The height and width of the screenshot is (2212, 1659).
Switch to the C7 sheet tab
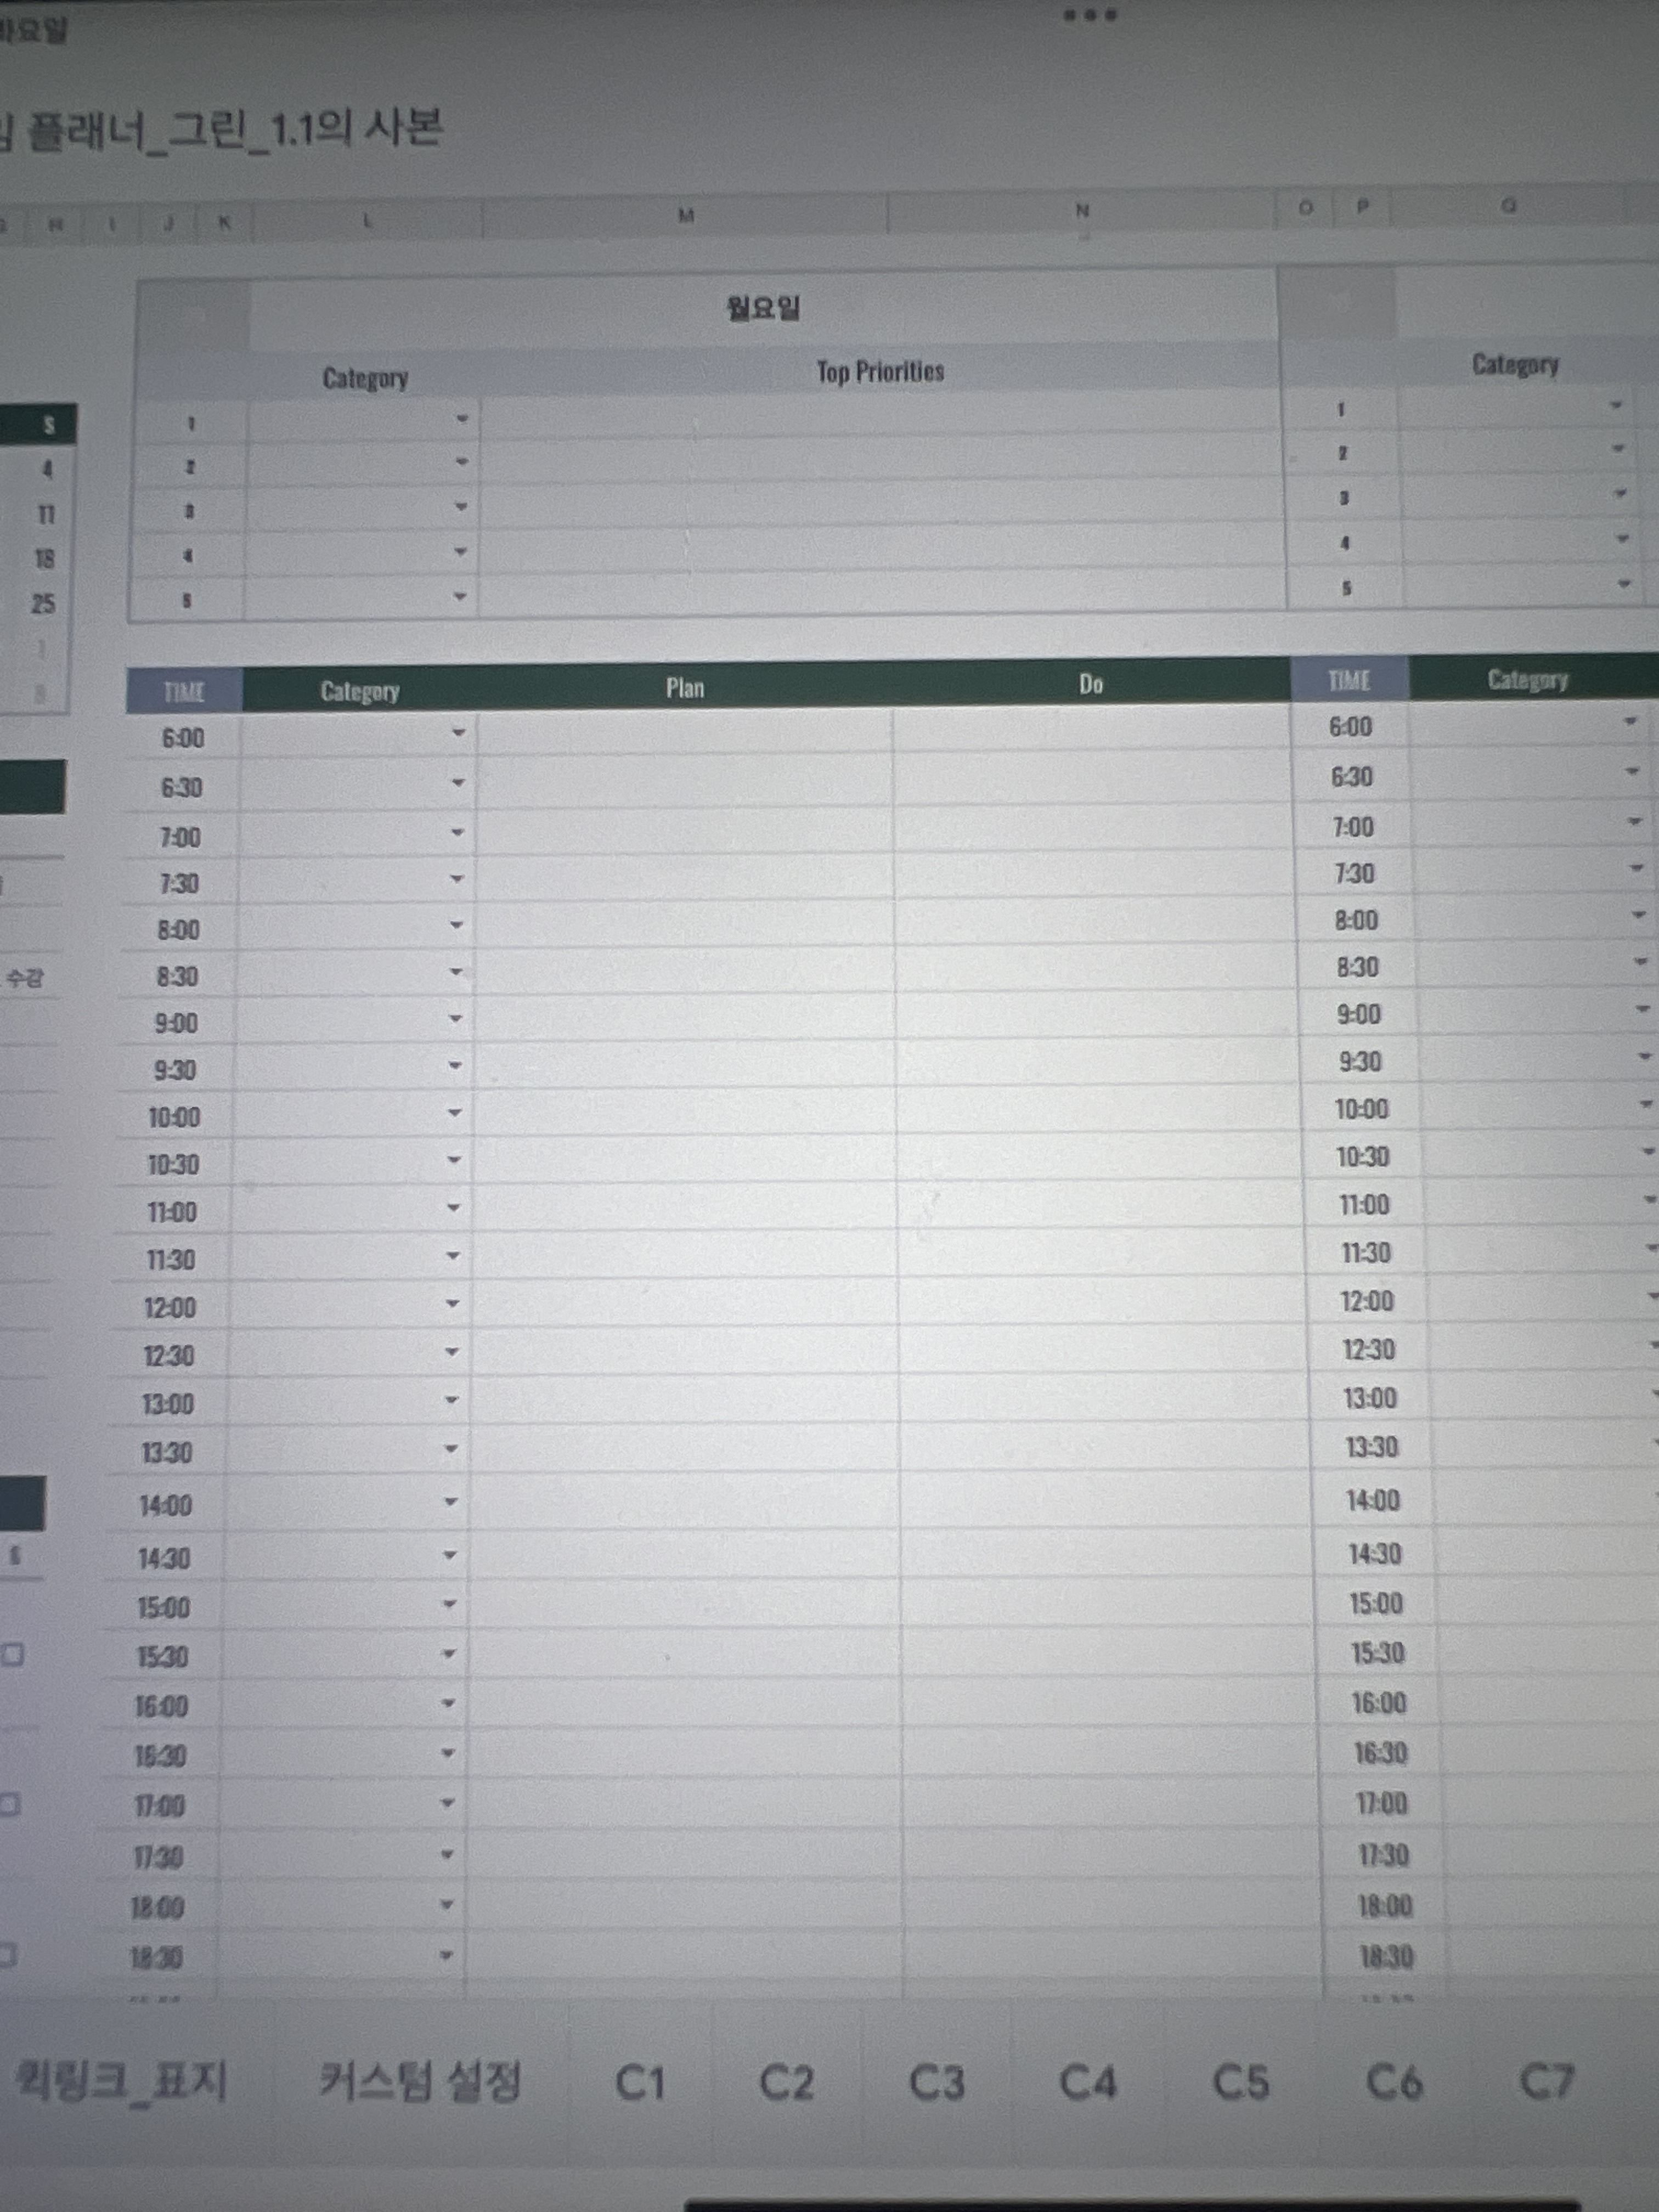coord(1547,2083)
